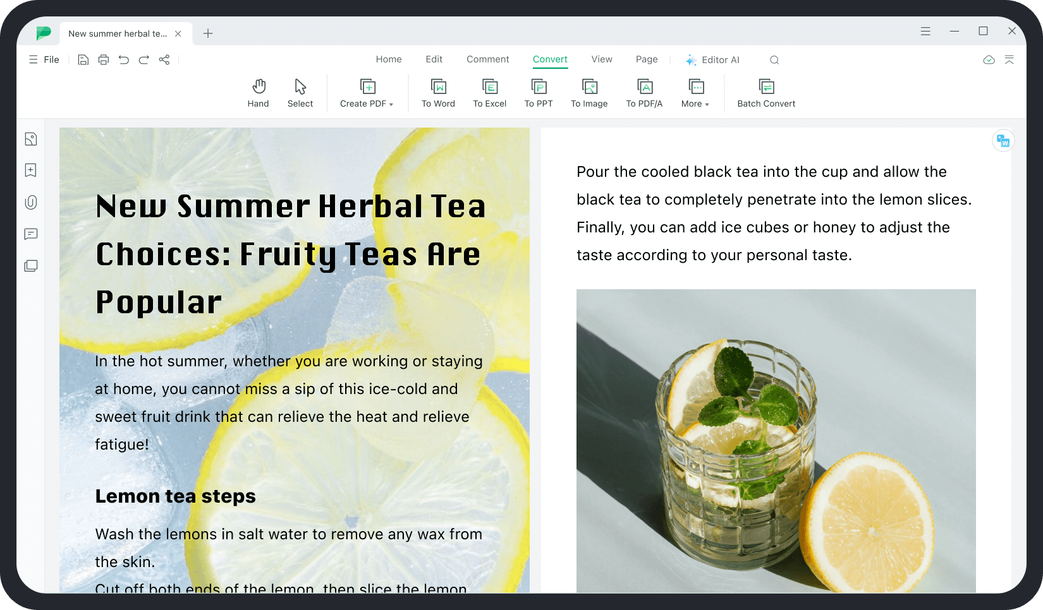
Task: Click the floating translate-to-Word button
Action: click(1003, 141)
